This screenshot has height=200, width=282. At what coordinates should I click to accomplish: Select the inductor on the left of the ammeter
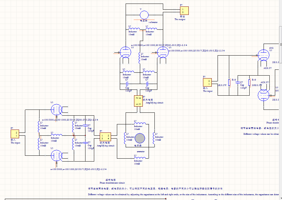tap(125, 138)
